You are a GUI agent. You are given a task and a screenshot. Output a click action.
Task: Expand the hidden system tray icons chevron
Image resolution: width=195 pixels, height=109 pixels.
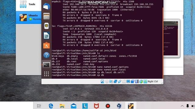coord(182,106)
